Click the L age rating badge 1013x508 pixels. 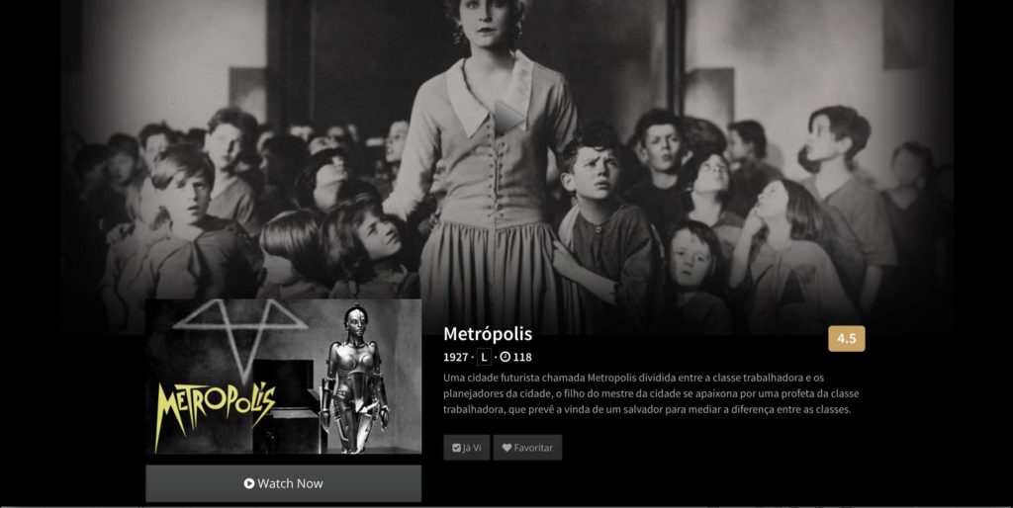click(484, 357)
